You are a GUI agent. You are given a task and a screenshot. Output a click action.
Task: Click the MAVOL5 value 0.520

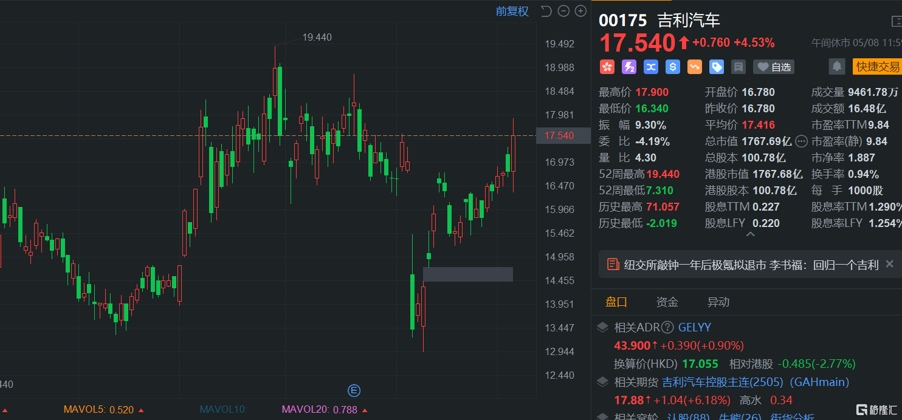tap(122, 410)
